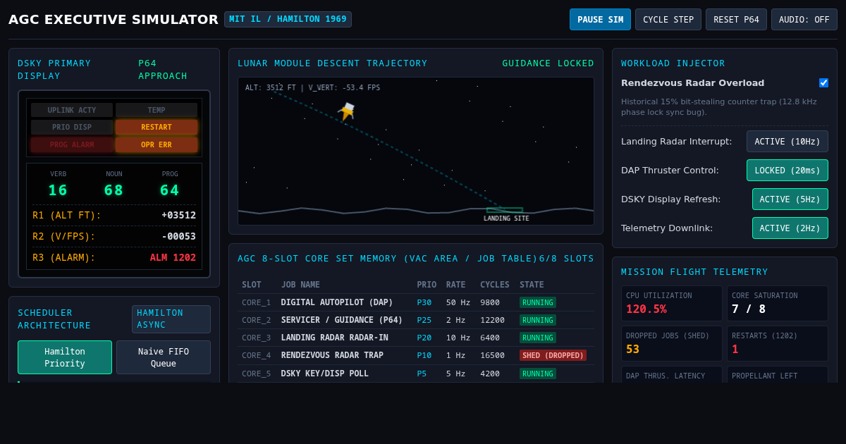This screenshot has height=444, width=846.
Task: Select the Hamilton Priority scheduler
Action: click(65, 357)
